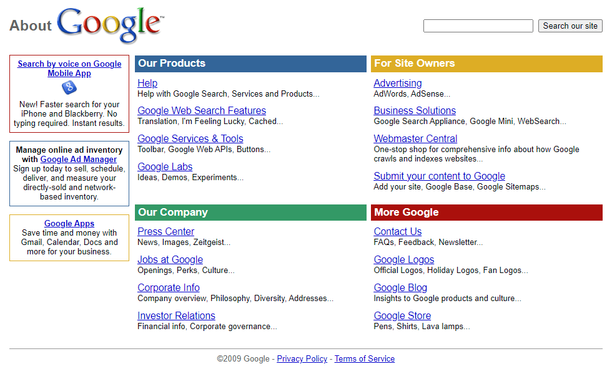The image size is (612, 374).
Task: Open the Investor Relations link
Action: 176,315
